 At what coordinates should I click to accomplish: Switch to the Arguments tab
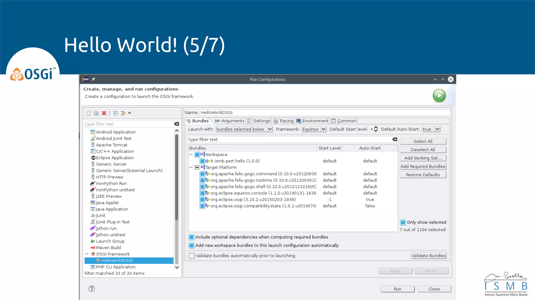point(230,121)
